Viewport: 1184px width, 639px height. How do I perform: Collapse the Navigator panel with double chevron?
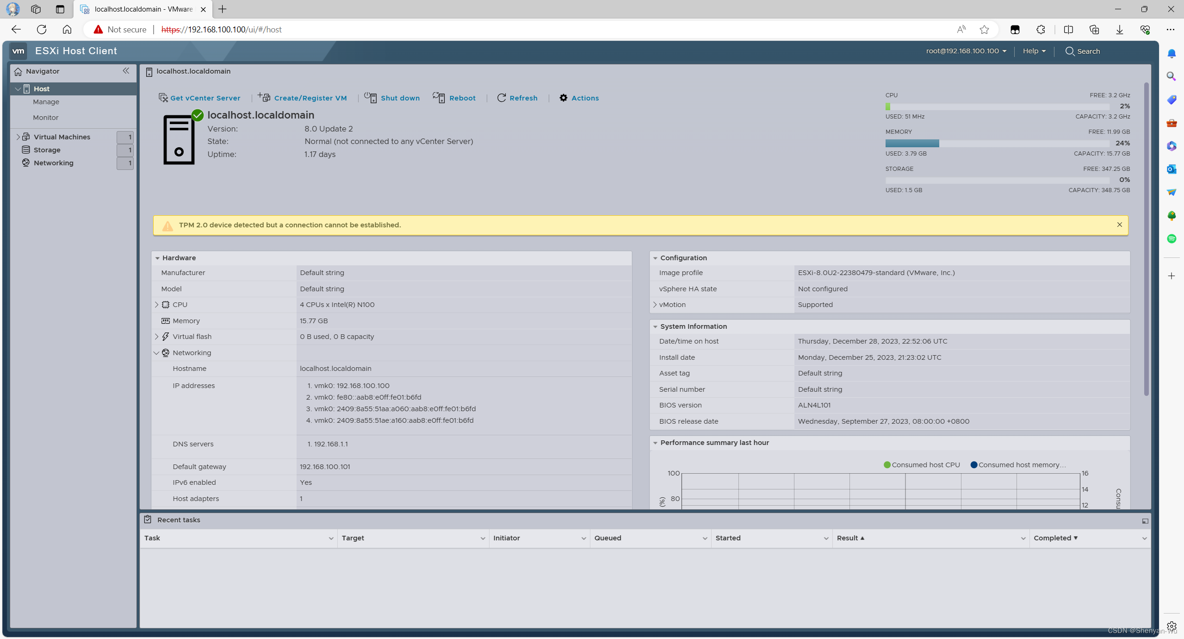coord(126,71)
